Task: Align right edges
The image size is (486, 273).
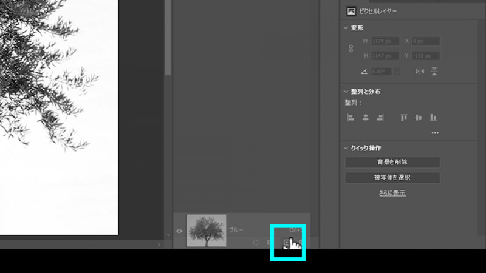Action: click(380, 118)
